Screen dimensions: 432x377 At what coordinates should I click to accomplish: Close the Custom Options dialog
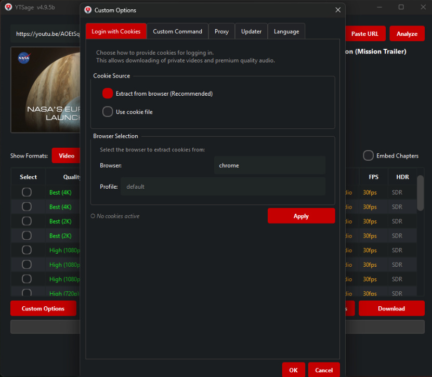point(338,10)
